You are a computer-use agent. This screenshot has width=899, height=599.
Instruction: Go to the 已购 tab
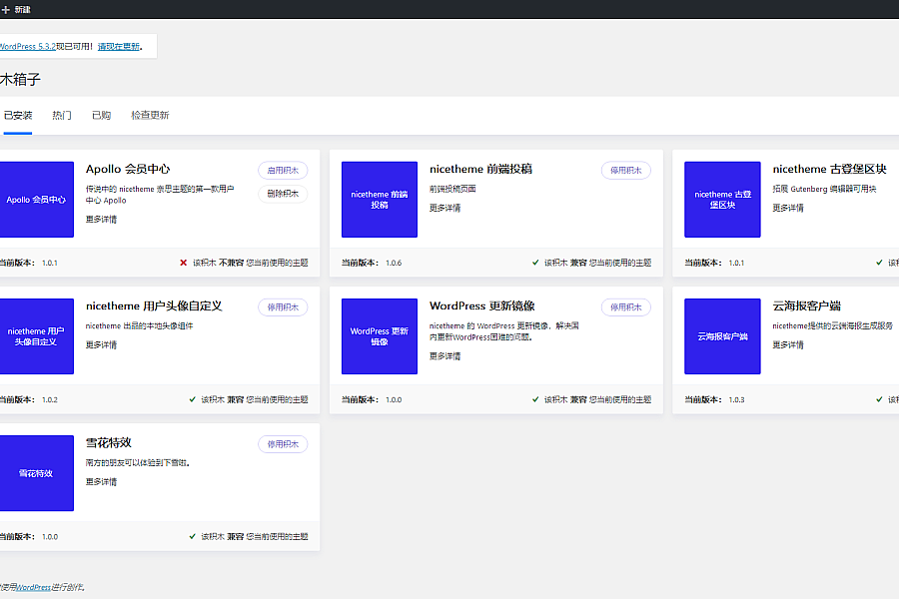pyautogui.click(x=102, y=115)
